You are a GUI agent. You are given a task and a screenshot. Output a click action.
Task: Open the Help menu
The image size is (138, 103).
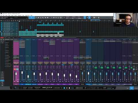click(31, 15)
